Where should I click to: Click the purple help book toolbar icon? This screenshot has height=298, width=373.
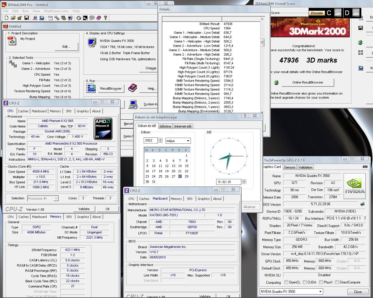98,18
